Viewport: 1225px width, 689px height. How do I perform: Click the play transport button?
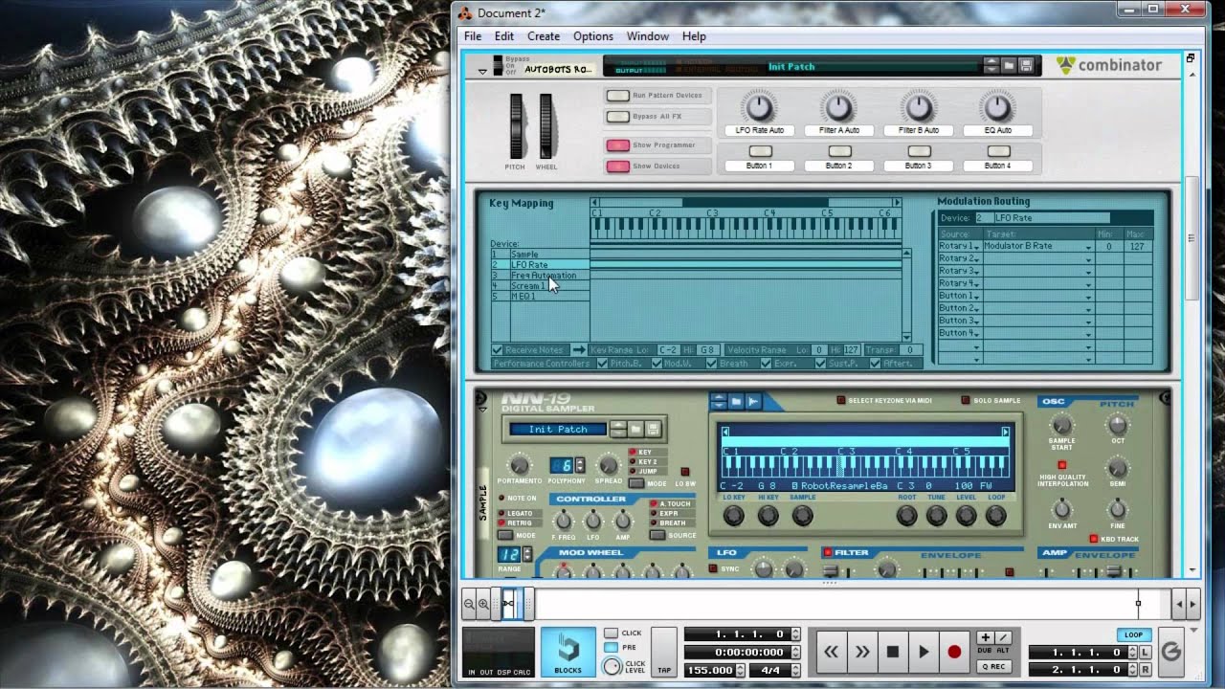click(923, 652)
